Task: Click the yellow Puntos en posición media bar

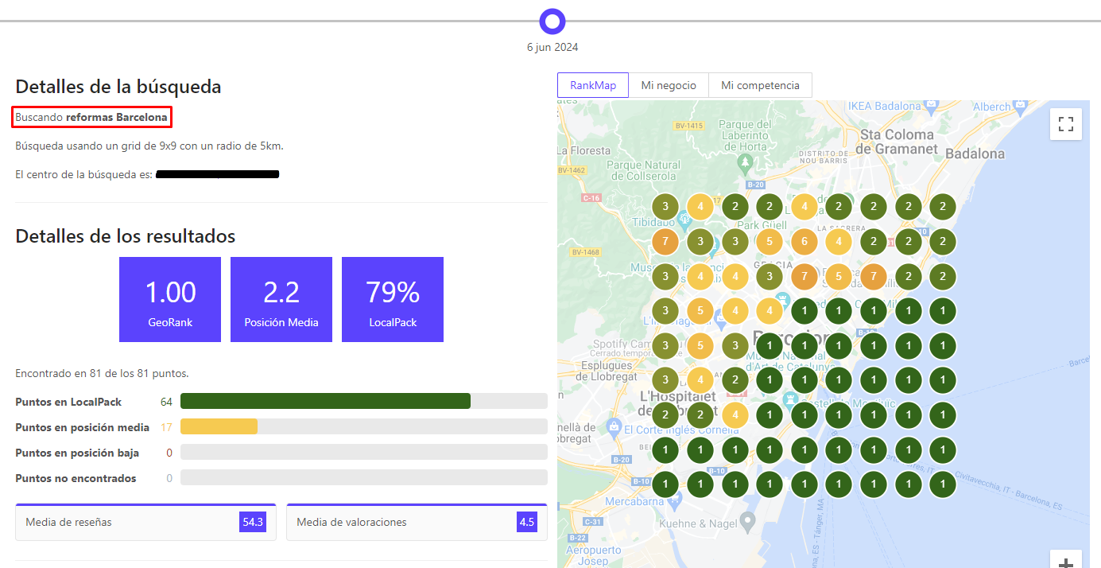Action: pos(219,426)
